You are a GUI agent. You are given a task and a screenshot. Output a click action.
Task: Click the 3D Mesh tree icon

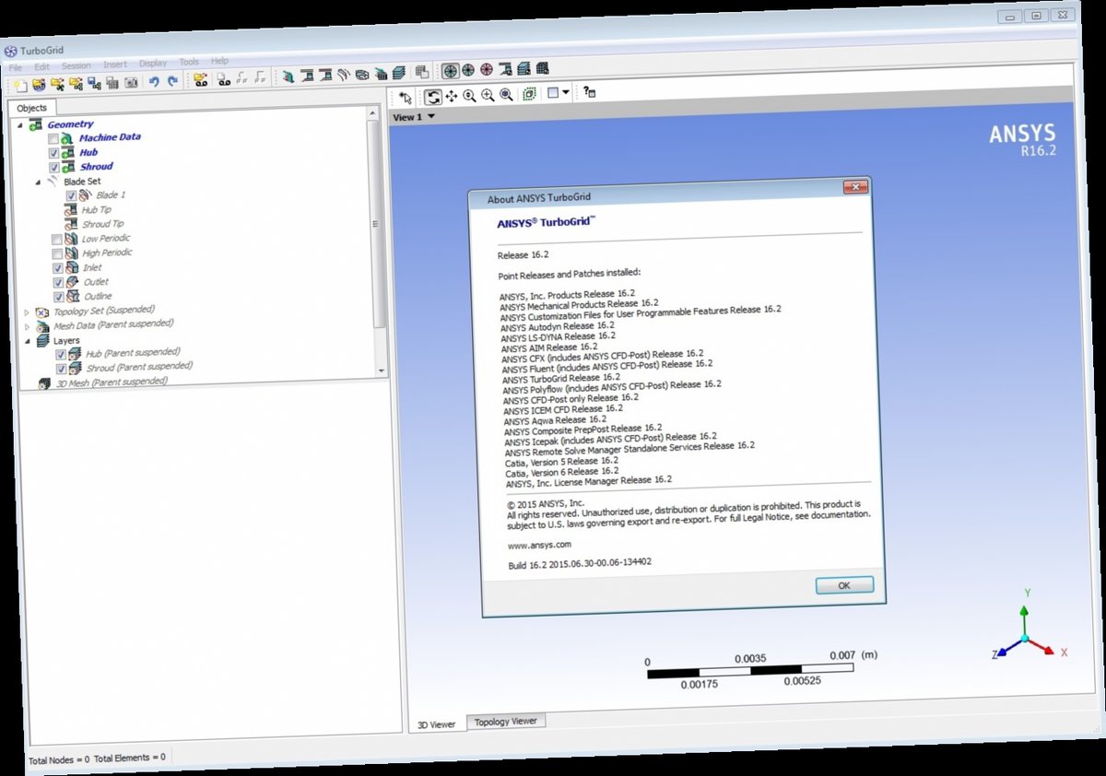44,382
